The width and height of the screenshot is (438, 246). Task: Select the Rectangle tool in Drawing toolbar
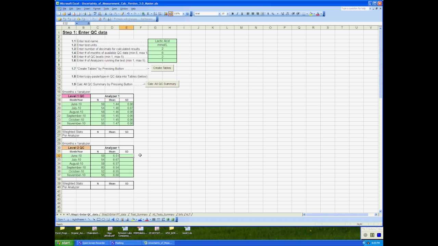99,219
